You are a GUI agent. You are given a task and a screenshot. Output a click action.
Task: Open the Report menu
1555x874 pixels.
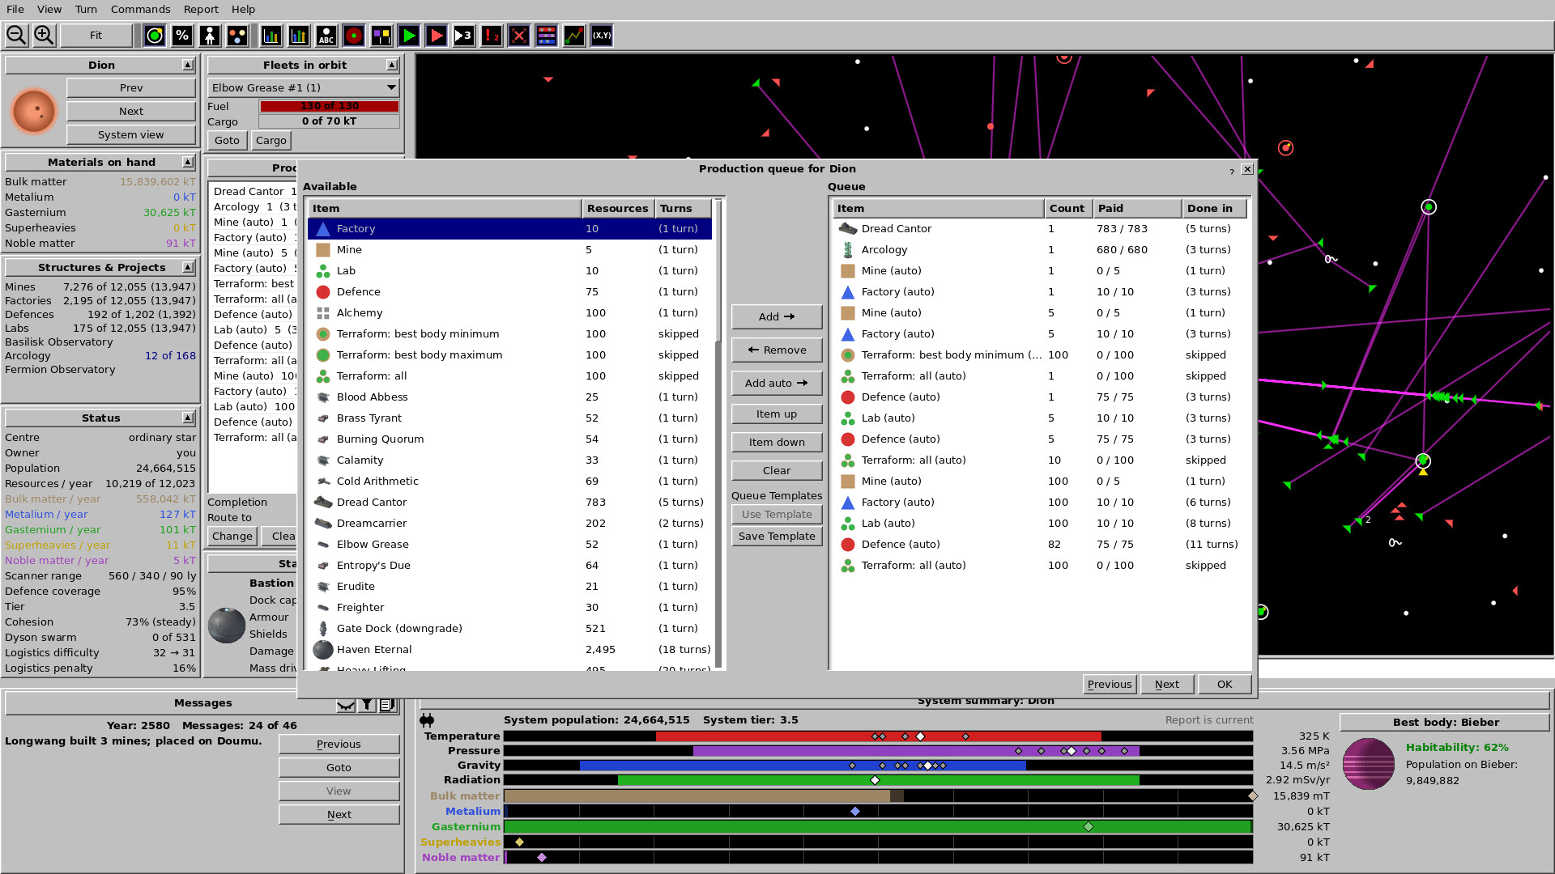tap(201, 9)
